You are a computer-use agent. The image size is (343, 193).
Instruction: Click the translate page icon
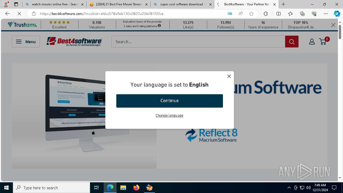click(230, 14)
